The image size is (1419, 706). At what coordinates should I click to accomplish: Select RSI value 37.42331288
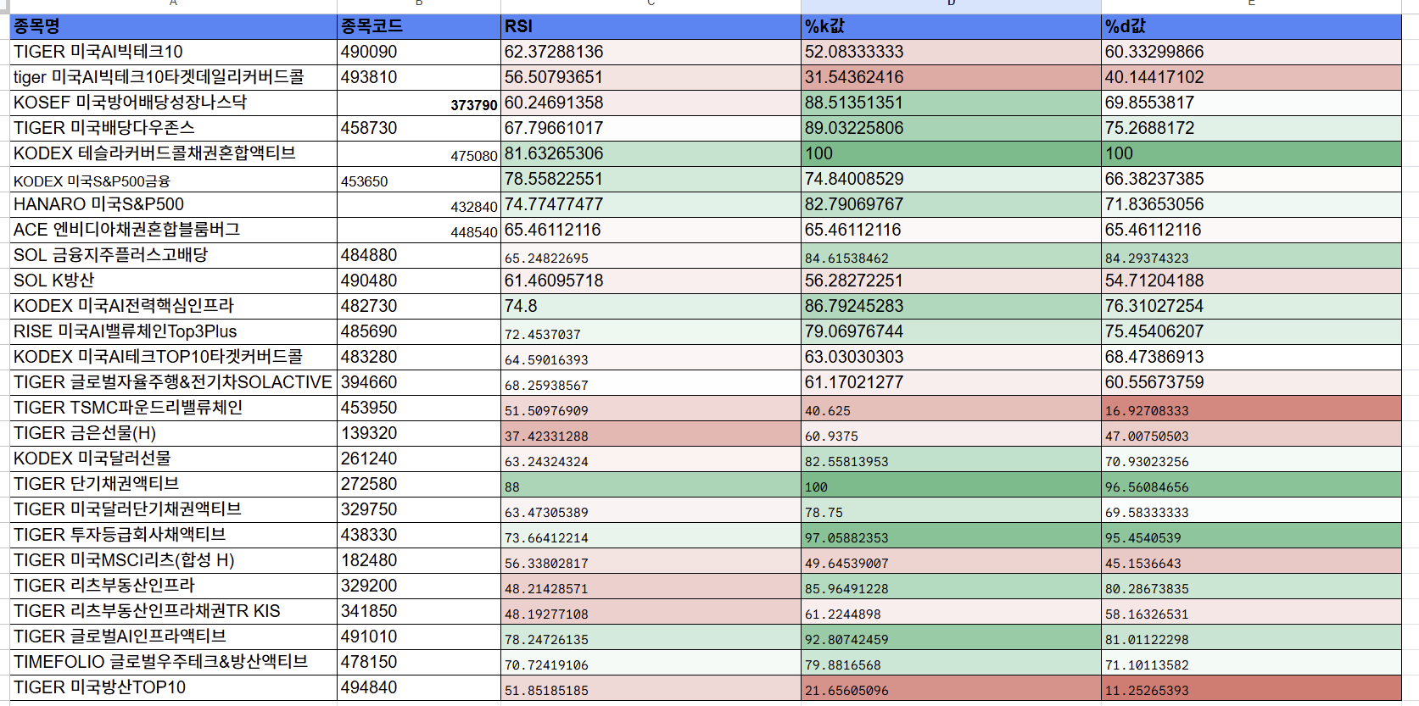pos(651,433)
